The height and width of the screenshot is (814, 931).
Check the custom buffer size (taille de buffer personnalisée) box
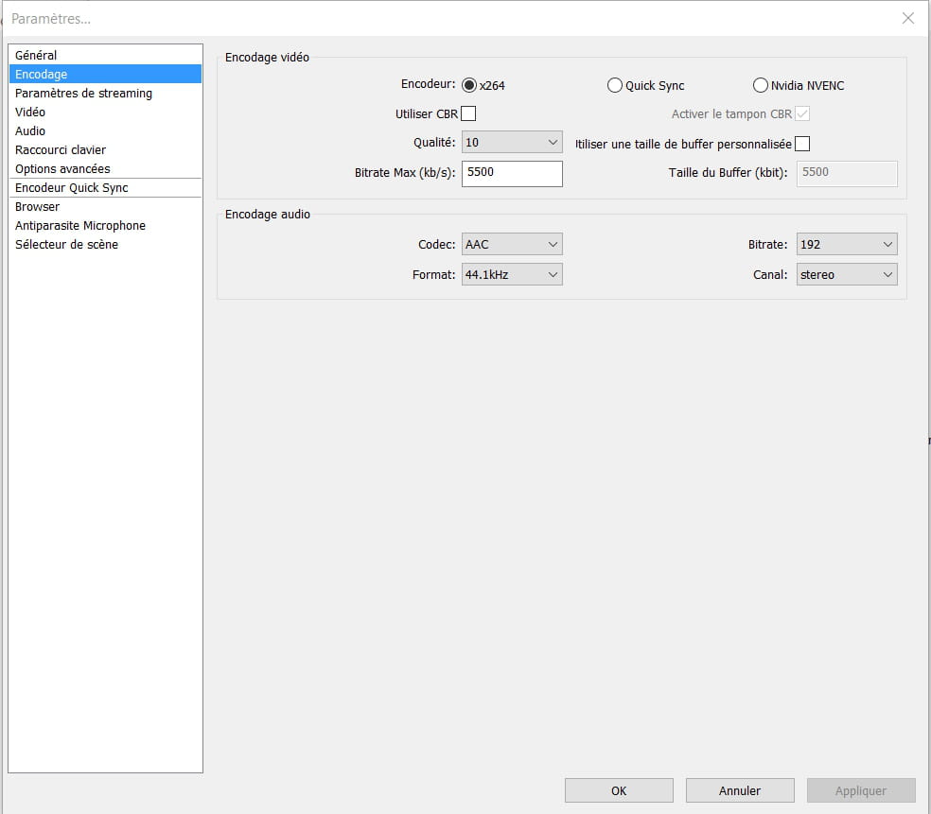[802, 144]
